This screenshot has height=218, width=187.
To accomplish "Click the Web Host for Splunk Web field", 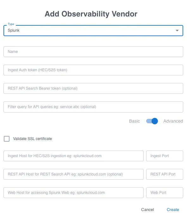I will (73, 193).
